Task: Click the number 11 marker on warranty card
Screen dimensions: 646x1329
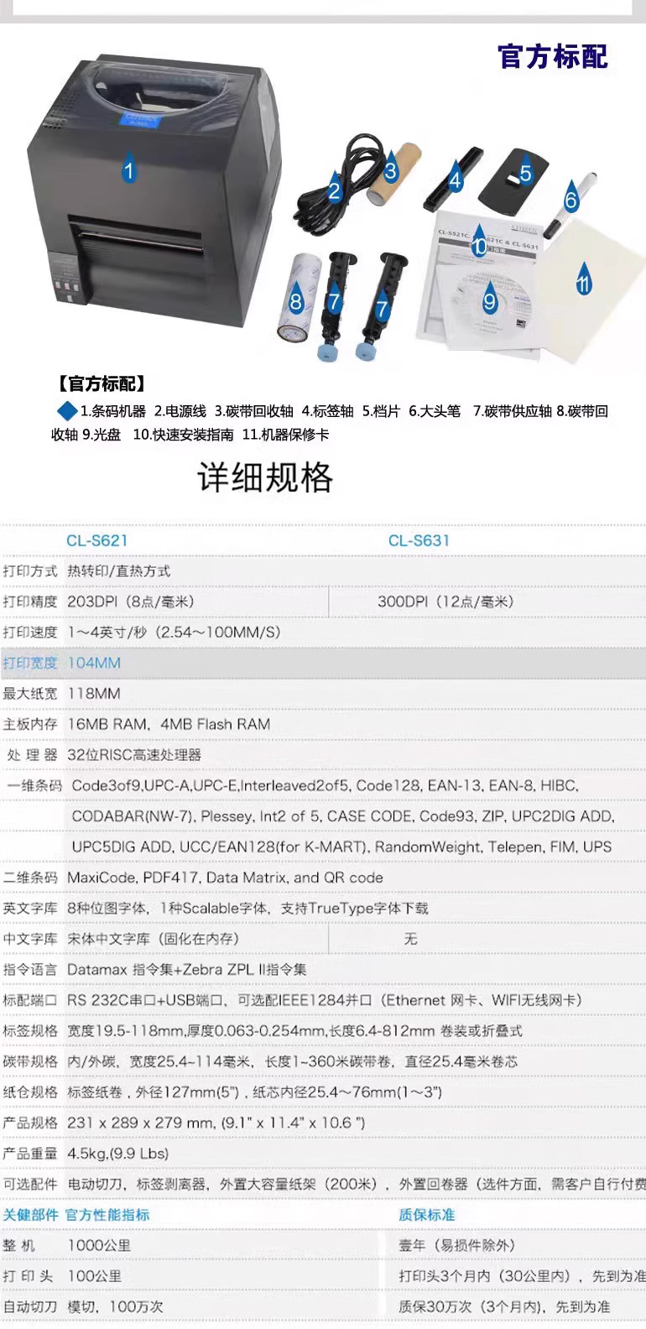Action: pos(584,280)
